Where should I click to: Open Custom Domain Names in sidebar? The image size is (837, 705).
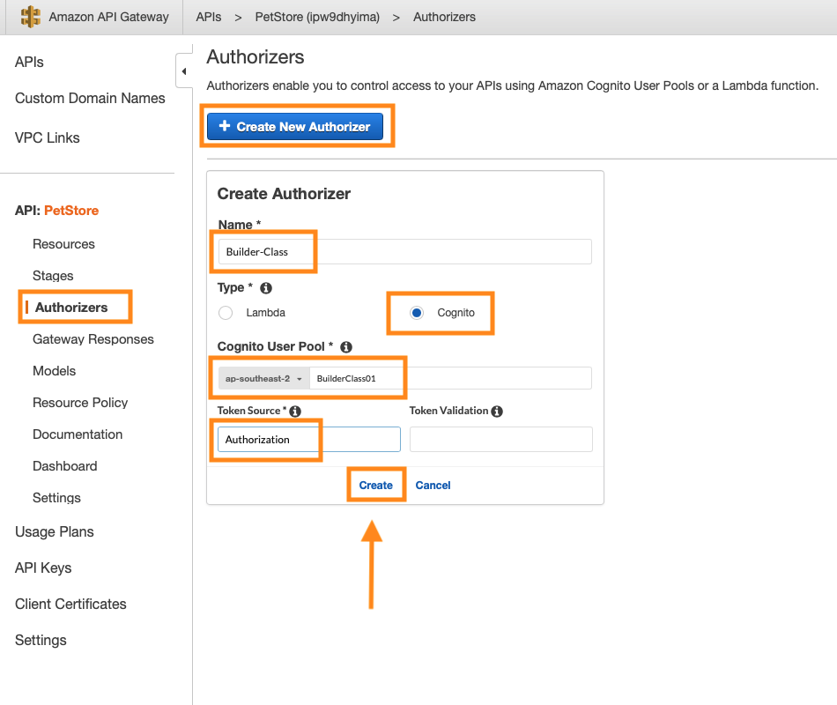(90, 99)
